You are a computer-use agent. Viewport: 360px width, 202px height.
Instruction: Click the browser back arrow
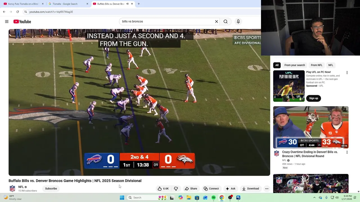click(4, 12)
